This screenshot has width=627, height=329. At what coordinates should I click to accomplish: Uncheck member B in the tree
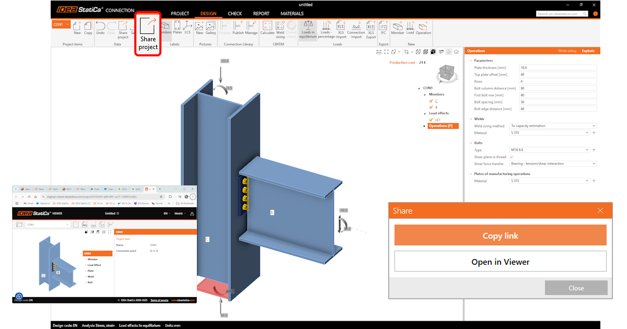pos(431,107)
